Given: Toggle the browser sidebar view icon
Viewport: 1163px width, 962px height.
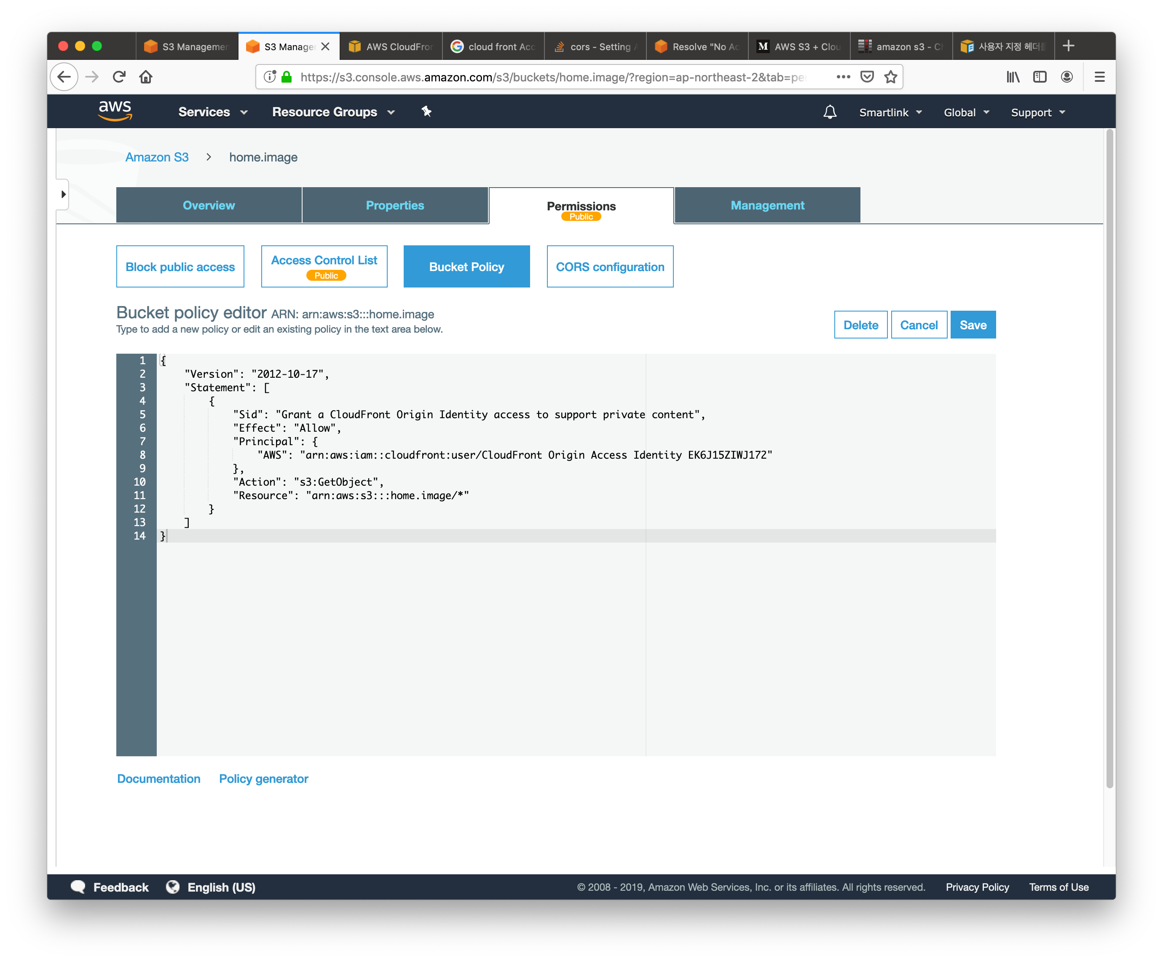Looking at the screenshot, I should click(x=1040, y=77).
